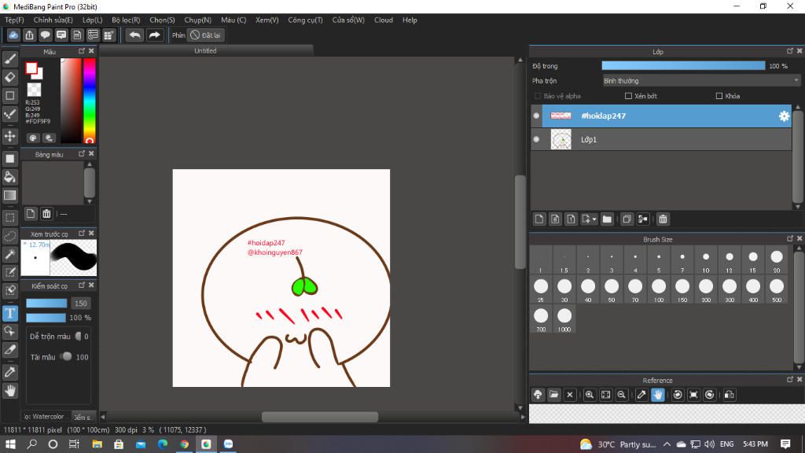Choose brush size 1000

tap(564, 320)
